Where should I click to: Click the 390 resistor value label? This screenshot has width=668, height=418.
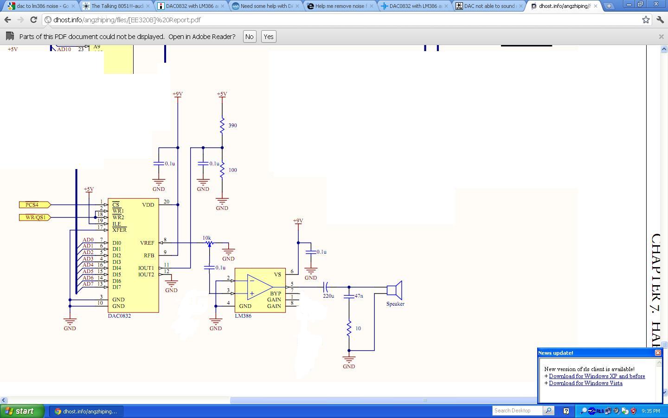233,125
